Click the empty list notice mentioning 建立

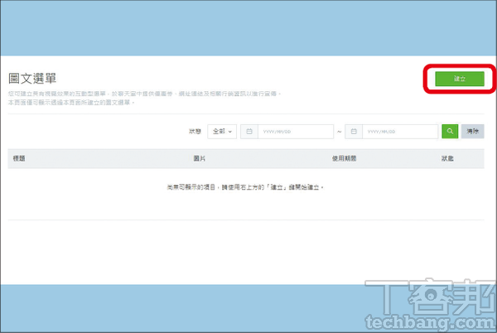(245, 187)
